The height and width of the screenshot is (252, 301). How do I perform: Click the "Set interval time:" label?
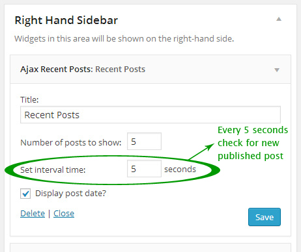[x=53, y=170]
